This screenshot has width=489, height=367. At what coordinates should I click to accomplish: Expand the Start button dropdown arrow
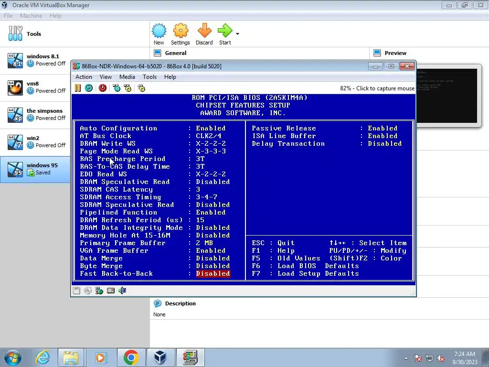[238, 34]
